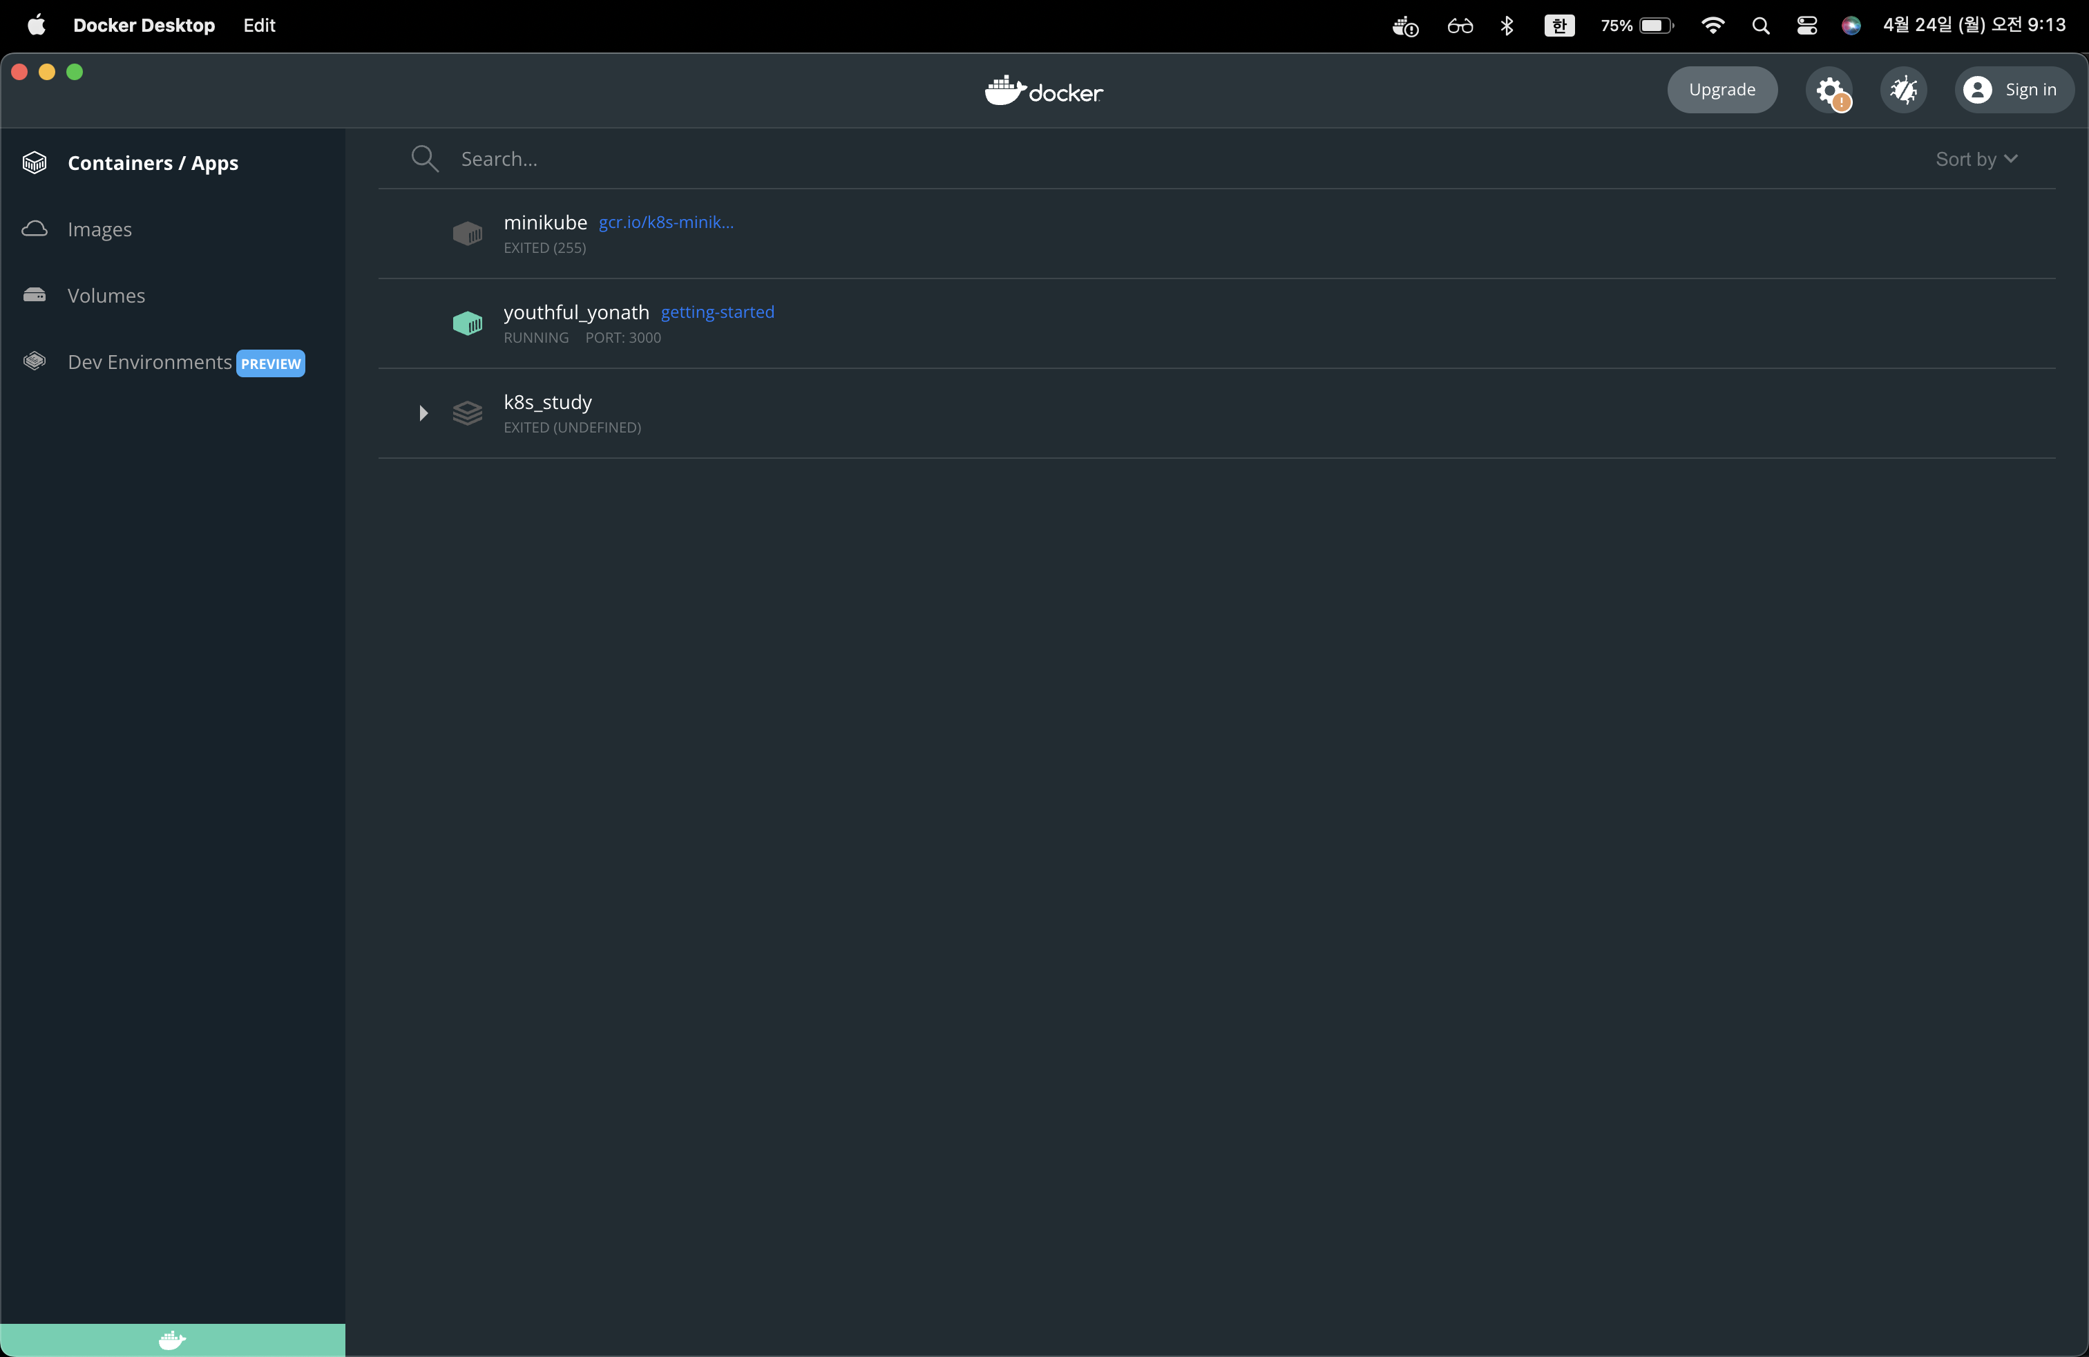The height and width of the screenshot is (1357, 2089).
Task: Click the minikube container icon
Action: tap(467, 234)
